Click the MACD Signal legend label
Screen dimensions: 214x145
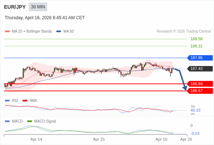(45, 121)
